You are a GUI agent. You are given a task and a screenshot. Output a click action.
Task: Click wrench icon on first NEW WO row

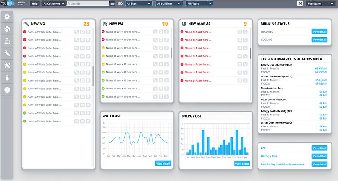pos(77,32)
